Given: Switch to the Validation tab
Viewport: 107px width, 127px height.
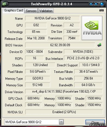Looking at the screenshot, I should coord(46,11).
